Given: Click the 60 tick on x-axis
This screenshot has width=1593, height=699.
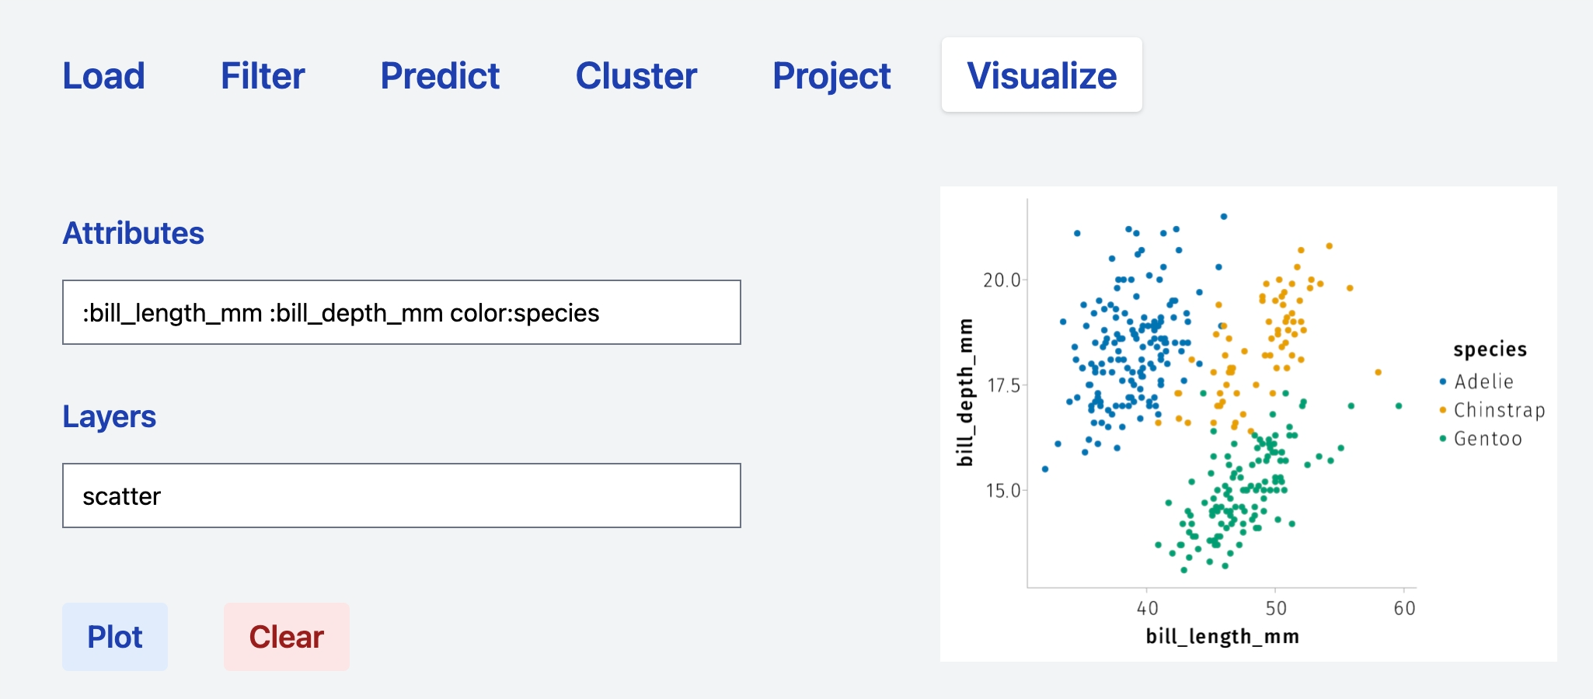Looking at the screenshot, I should tap(1404, 608).
